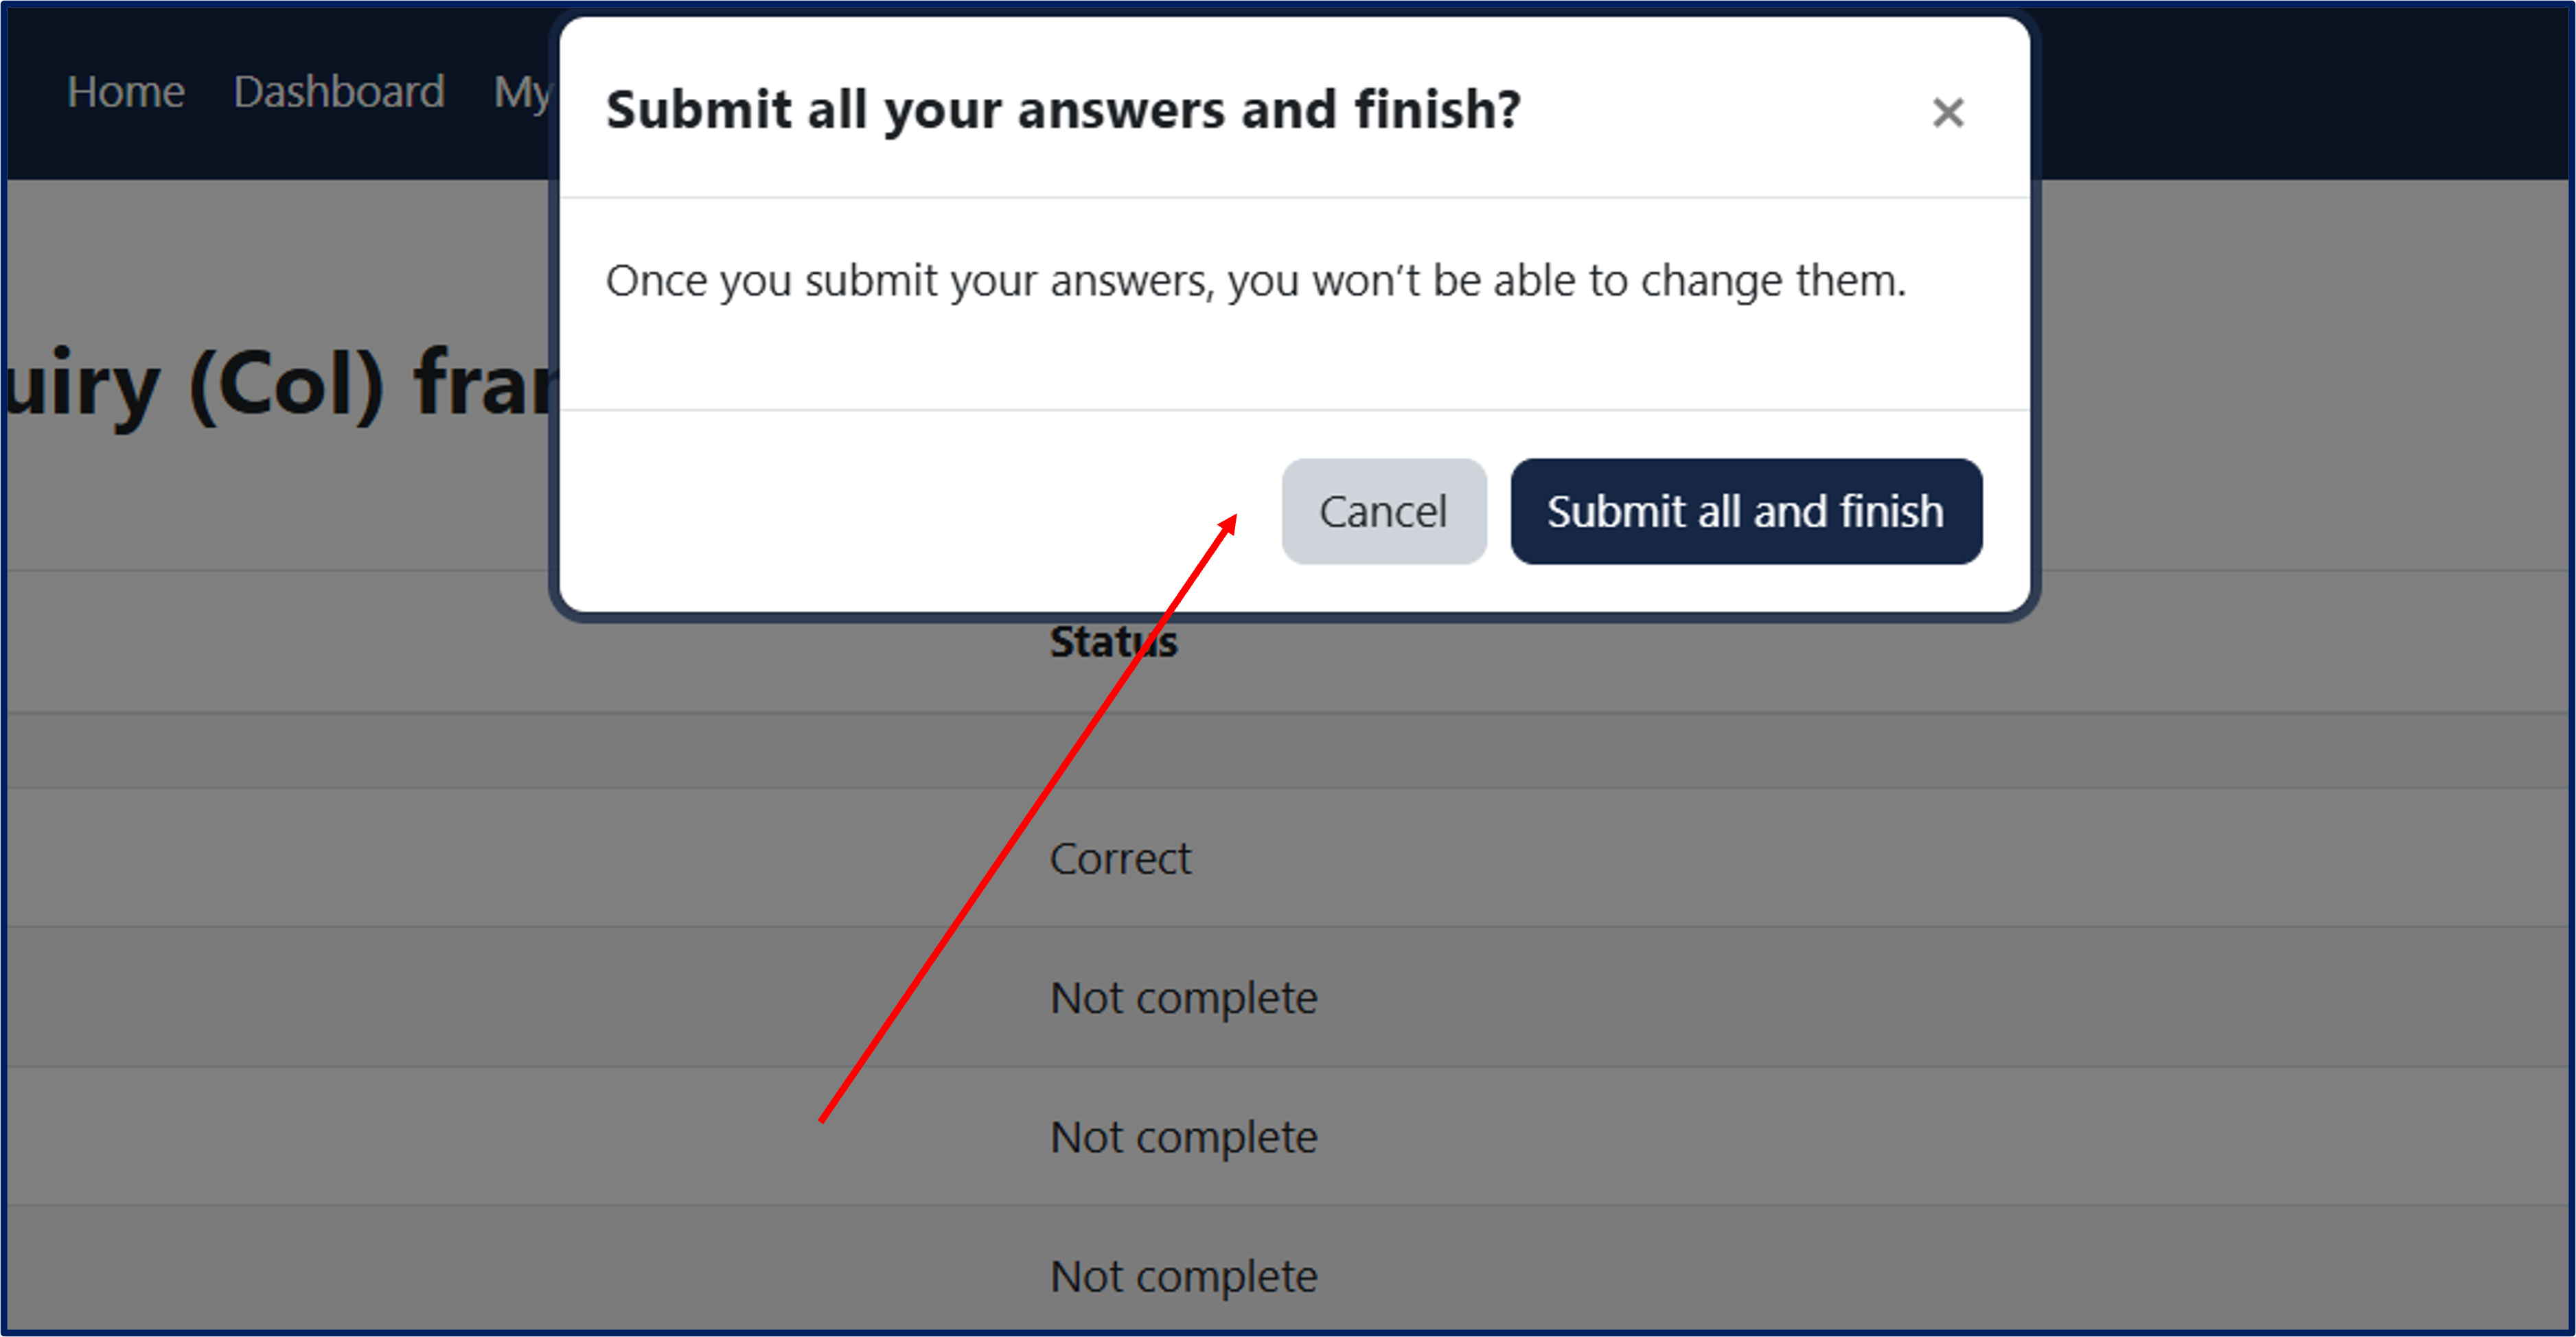The width and height of the screenshot is (2576, 1337).
Task: Click the red arrow's tip near Cancel
Action: [x=1233, y=519]
